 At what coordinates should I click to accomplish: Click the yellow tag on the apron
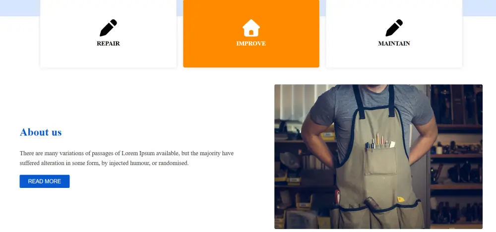[400, 199]
